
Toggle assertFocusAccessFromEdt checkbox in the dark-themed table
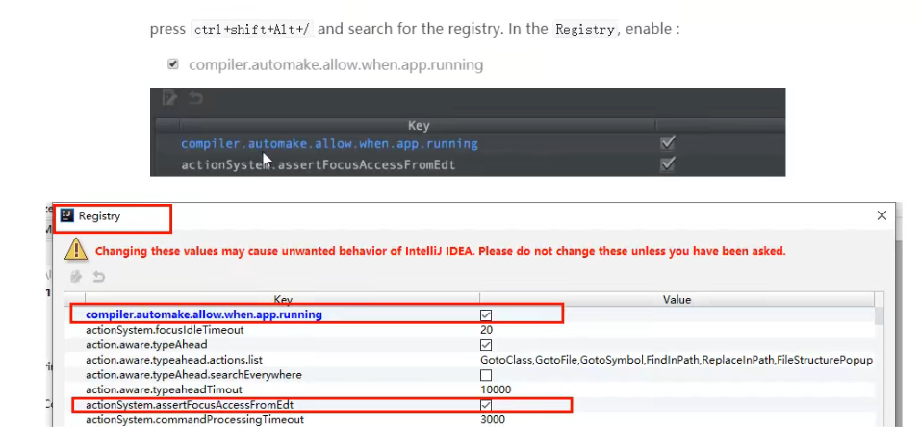[x=667, y=164]
